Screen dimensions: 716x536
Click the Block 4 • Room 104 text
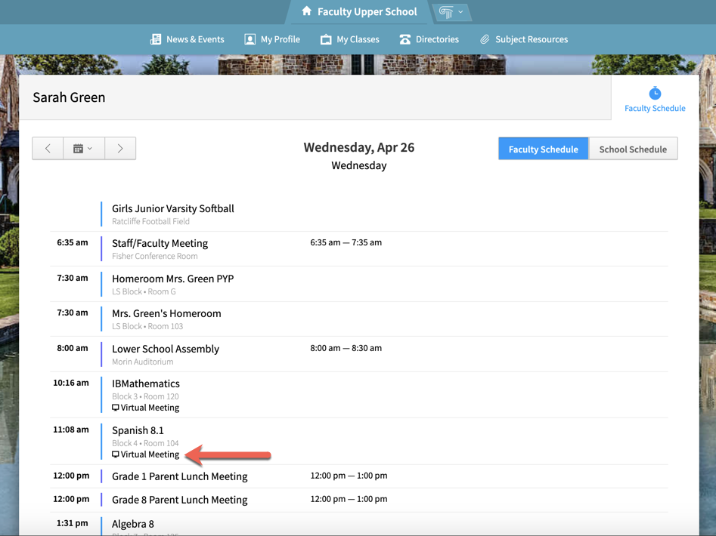145,443
